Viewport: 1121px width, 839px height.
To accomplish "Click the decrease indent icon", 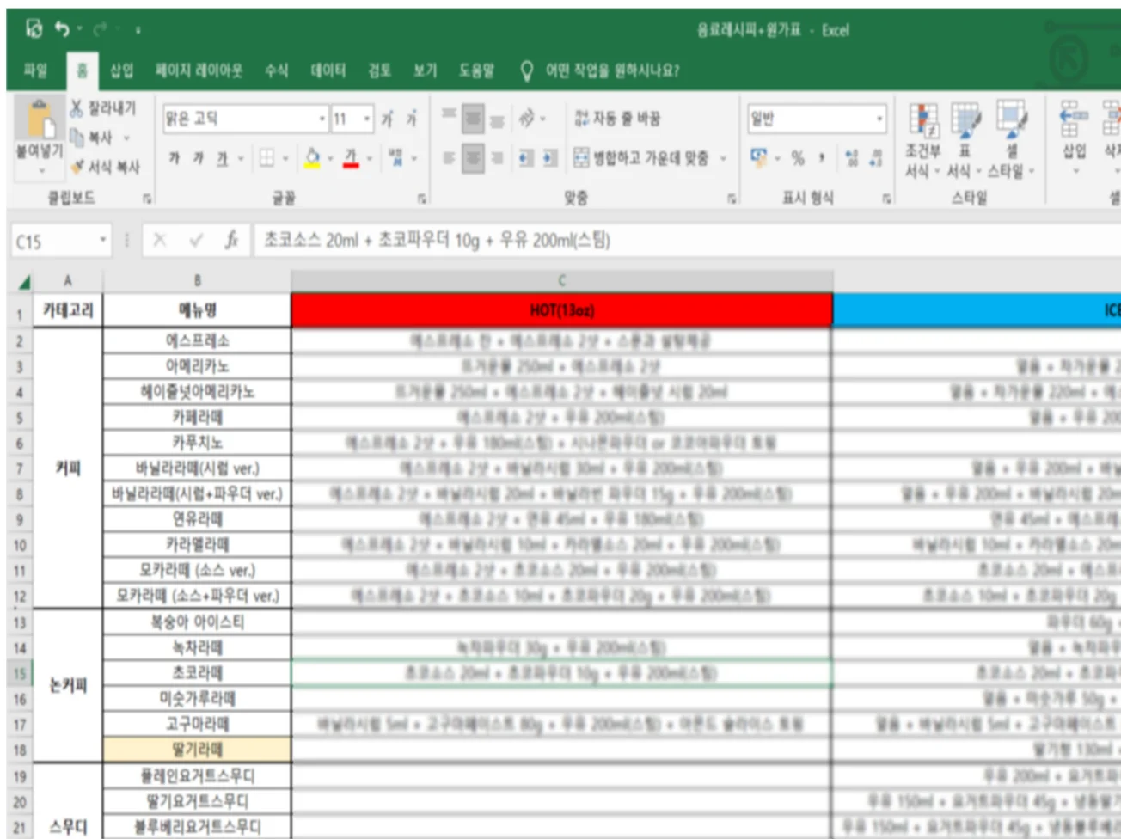I will (526, 158).
